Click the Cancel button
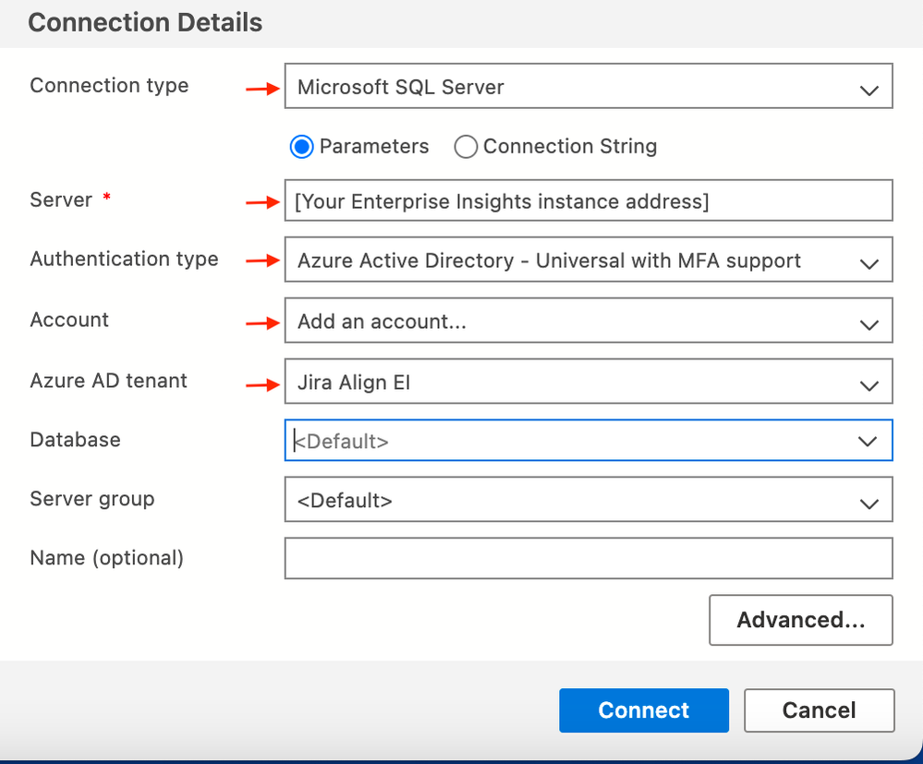The image size is (923, 764). 819,710
